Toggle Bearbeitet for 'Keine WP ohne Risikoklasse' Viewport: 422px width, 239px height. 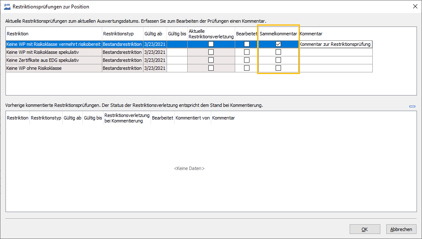tap(247, 68)
